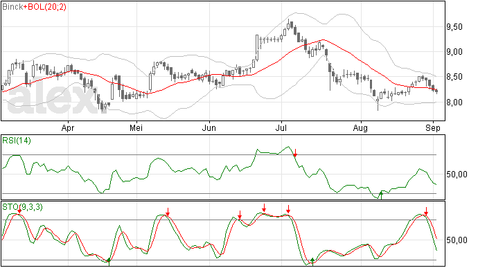Screen dimensions: 478x268
Task: Select the Apr month label
Action: [x=68, y=128]
